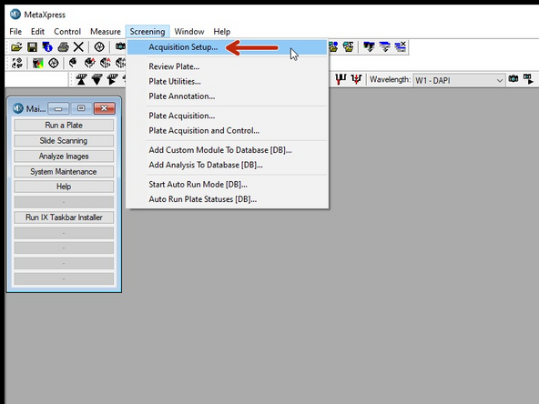Open the Wavelength W1 - DAPI dropdown
The height and width of the screenshot is (404, 539).
click(x=459, y=80)
